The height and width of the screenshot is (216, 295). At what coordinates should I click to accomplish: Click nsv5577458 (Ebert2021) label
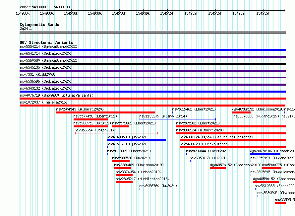(x=95, y=116)
